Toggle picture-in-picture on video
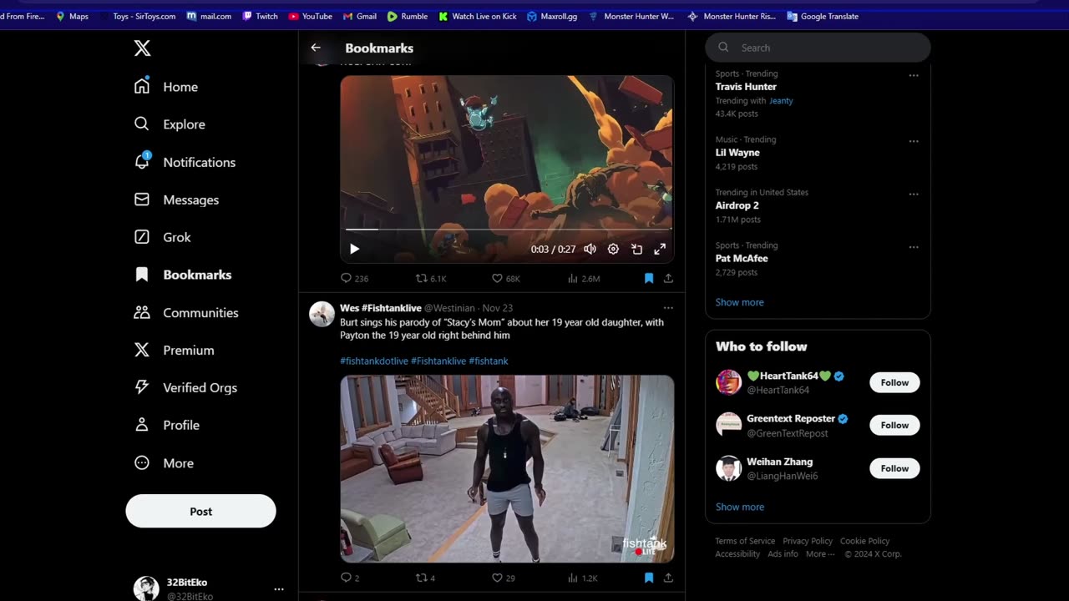 pos(636,249)
